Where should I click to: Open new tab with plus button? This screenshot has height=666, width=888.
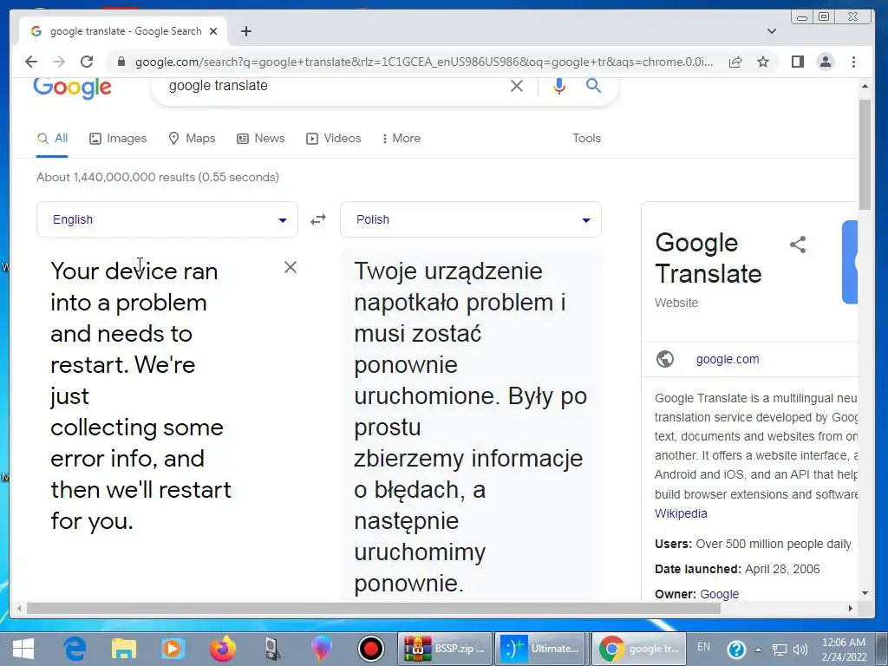click(245, 31)
